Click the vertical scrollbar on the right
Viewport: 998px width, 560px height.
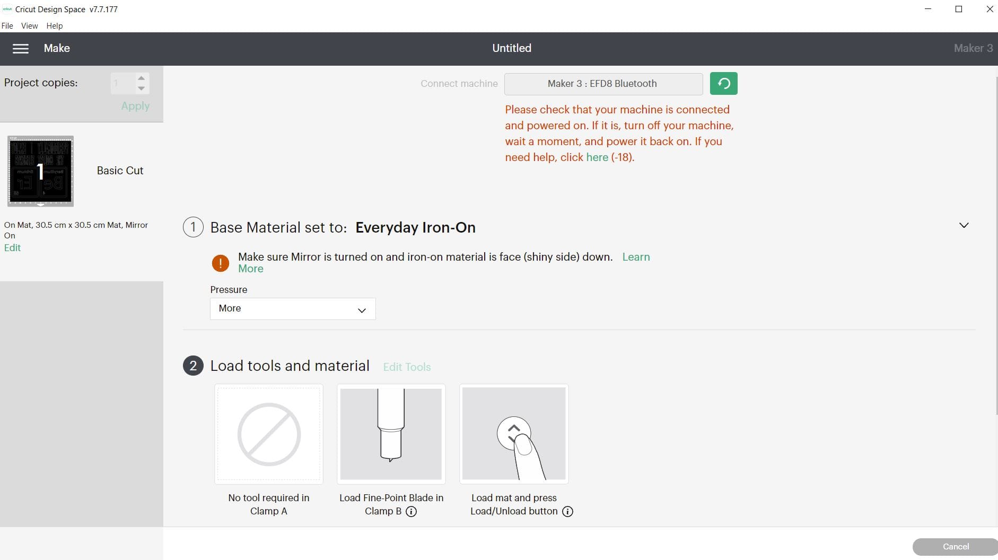pyautogui.click(x=996, y=245)
